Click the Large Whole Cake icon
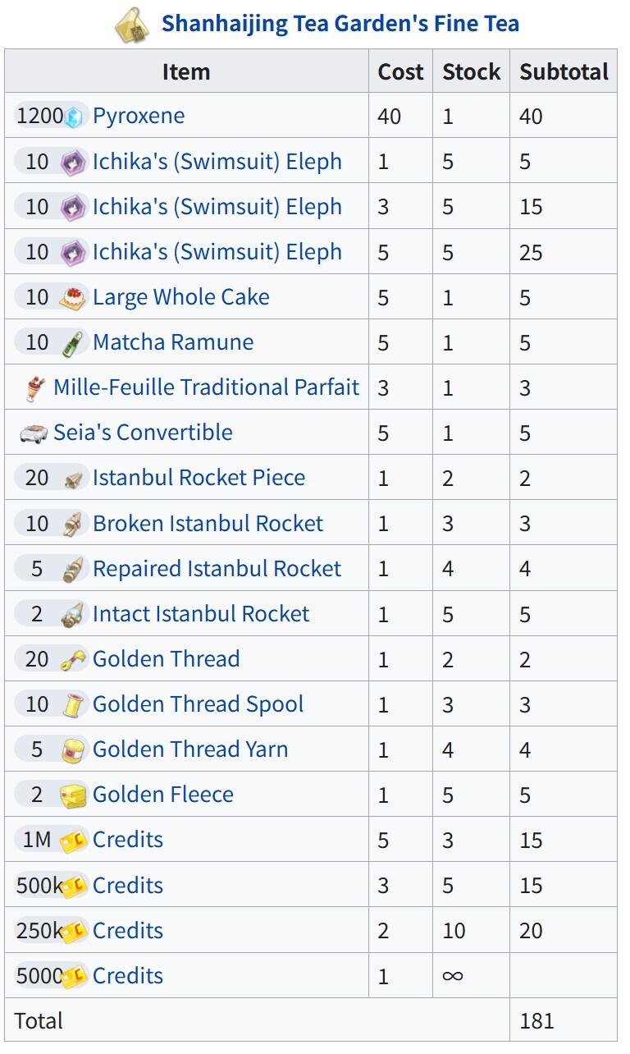 pos(72,297)
